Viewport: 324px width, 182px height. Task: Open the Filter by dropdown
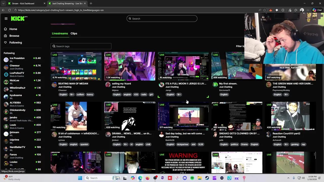pos(240,46)
